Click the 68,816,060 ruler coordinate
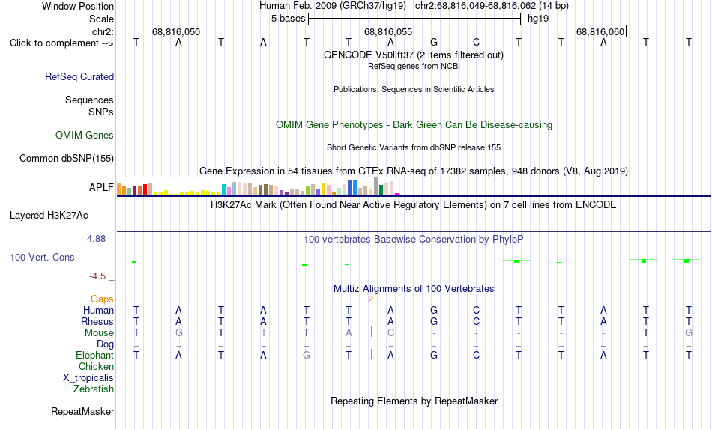The image size is (712, 429). [x=600, y=31]
